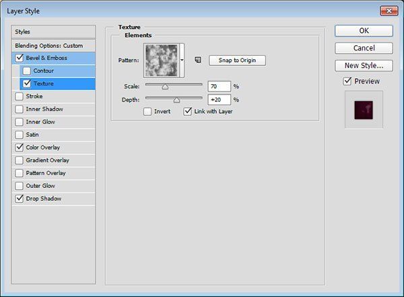404x297 pixels.
Task: Select Gradient Overlay settings row
Action: coord(53,160)
